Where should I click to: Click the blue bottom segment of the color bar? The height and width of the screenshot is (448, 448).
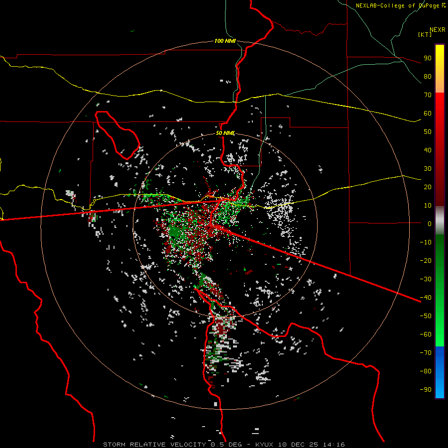[x=440, y=372]
